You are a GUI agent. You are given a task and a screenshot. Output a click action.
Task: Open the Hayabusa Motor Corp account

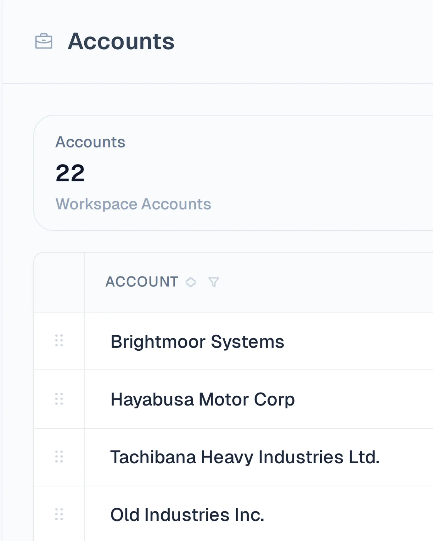coord(203,399)
